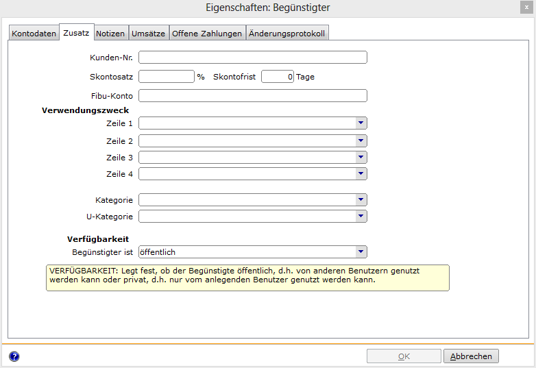Viewport: 536px width, 368px height.
Task: Click the Abbrechen button
Action: pyautogui.click(x=471, y=356)
